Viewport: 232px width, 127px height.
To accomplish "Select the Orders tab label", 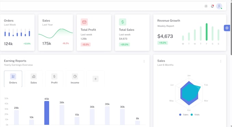I will [13, 82].
